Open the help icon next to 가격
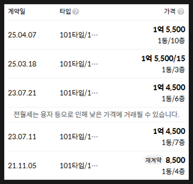 (x=181, y=12)
